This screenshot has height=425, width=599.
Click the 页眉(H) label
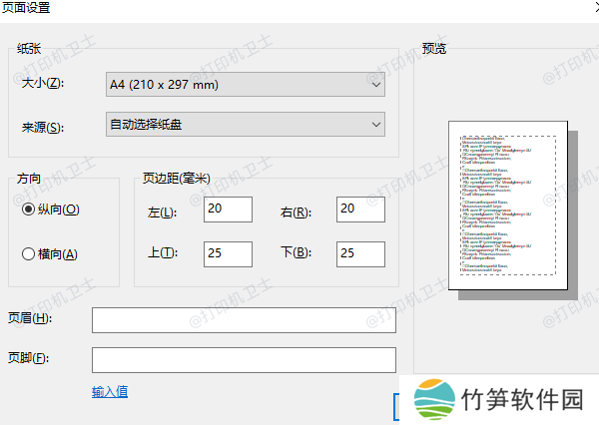pos(29,318)
